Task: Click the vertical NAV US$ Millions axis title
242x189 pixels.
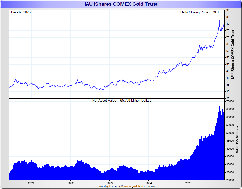Action: point(237,139)
